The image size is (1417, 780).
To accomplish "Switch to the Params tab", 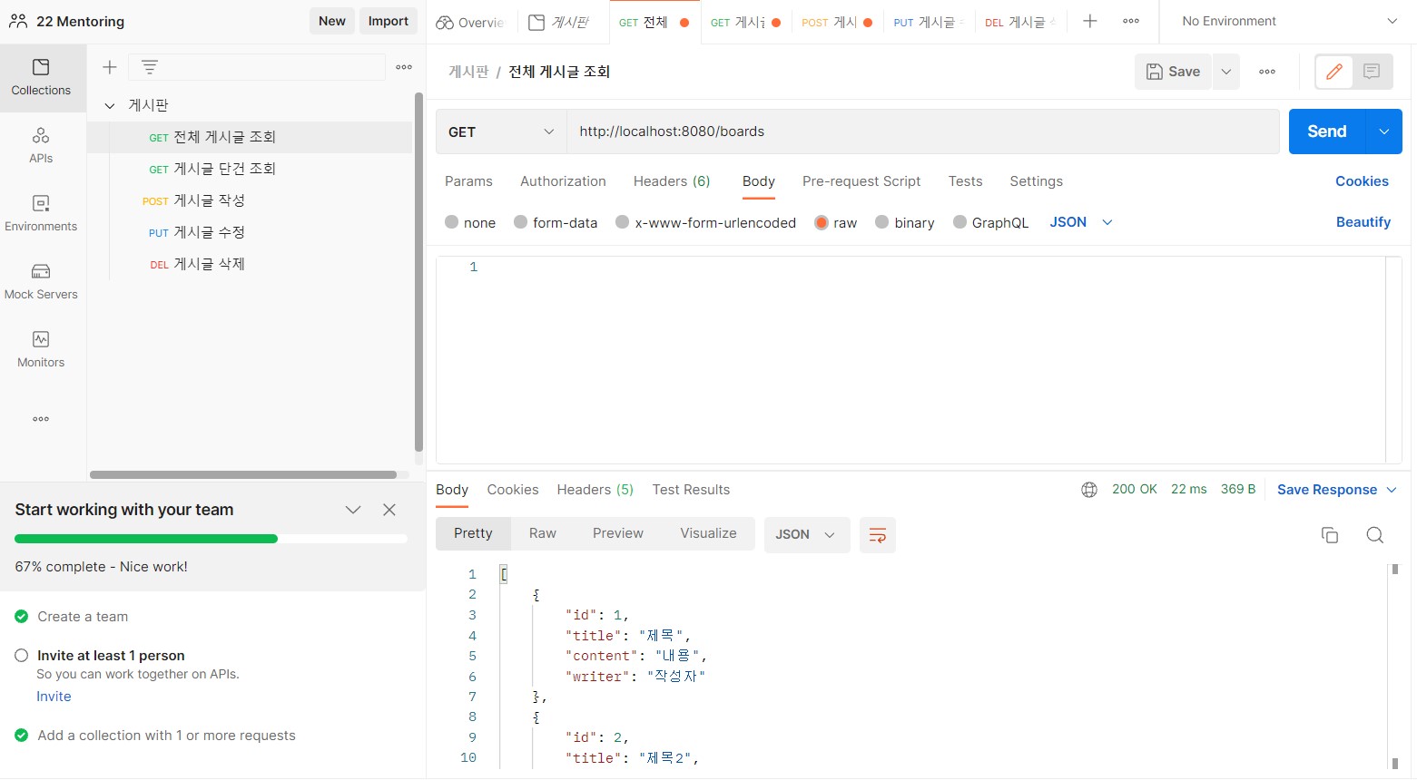I will [x=468, y=181].
